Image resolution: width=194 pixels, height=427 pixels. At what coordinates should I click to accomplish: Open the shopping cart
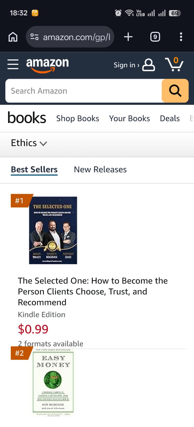175,64
